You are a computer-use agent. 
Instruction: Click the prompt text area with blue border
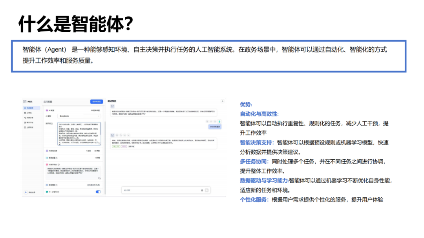click(79, 134)
